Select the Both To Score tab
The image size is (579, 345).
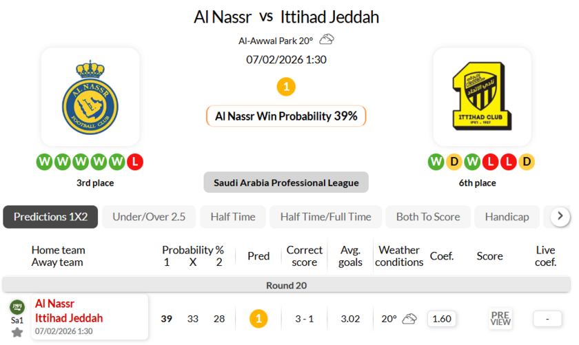point(428,216)
